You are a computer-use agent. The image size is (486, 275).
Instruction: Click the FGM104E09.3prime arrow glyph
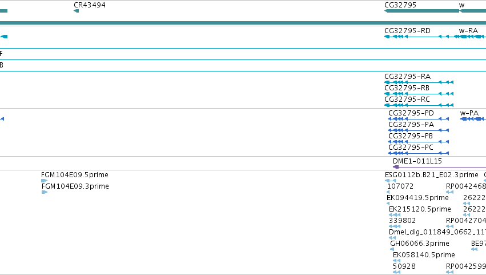45,192
